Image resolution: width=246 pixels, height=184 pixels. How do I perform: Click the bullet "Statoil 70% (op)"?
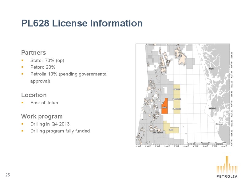click(47, 60)
